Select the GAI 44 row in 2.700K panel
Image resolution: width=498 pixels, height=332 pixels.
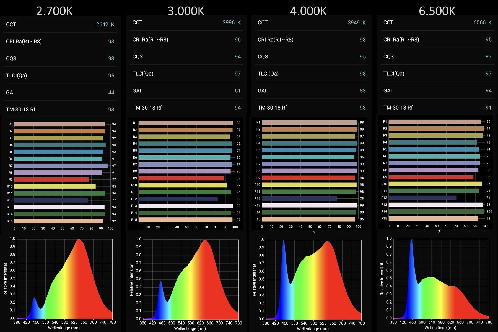tap(60, 93)
